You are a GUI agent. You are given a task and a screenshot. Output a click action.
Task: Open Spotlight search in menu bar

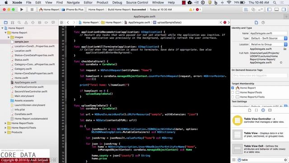pos(275,2)
